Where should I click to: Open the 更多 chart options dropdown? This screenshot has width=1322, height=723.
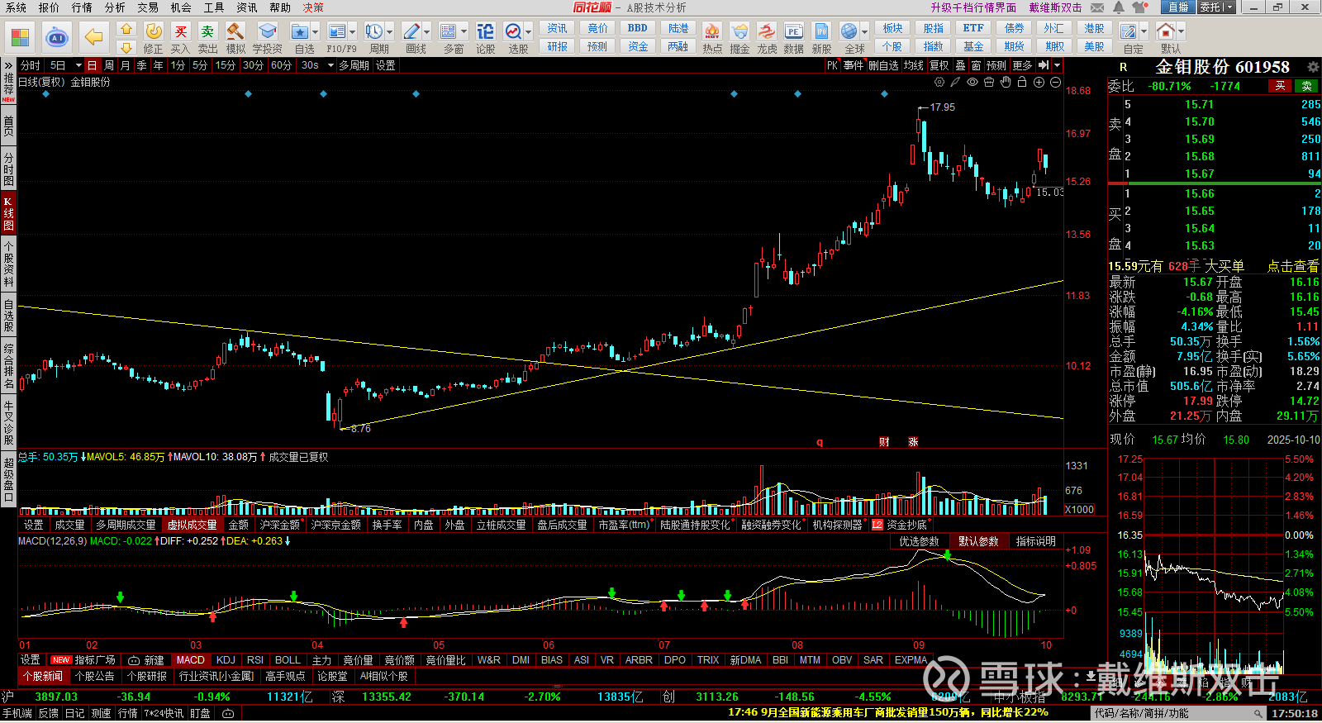(x=1022, y=65)
